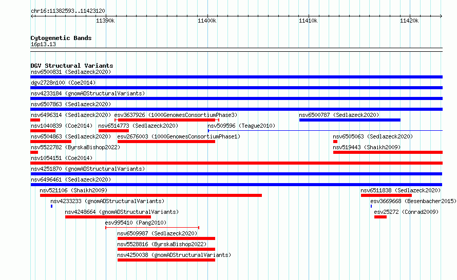Click the nsv4251870 (gnomADStructuralVariants) label
The image size is (457, 280).
point(88,169)
